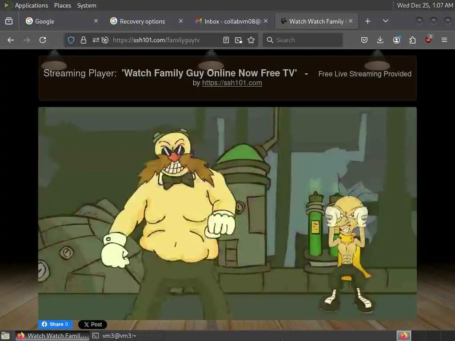Go back to the previous page
The height and width of the screenshot is (341, 455).
11,40
